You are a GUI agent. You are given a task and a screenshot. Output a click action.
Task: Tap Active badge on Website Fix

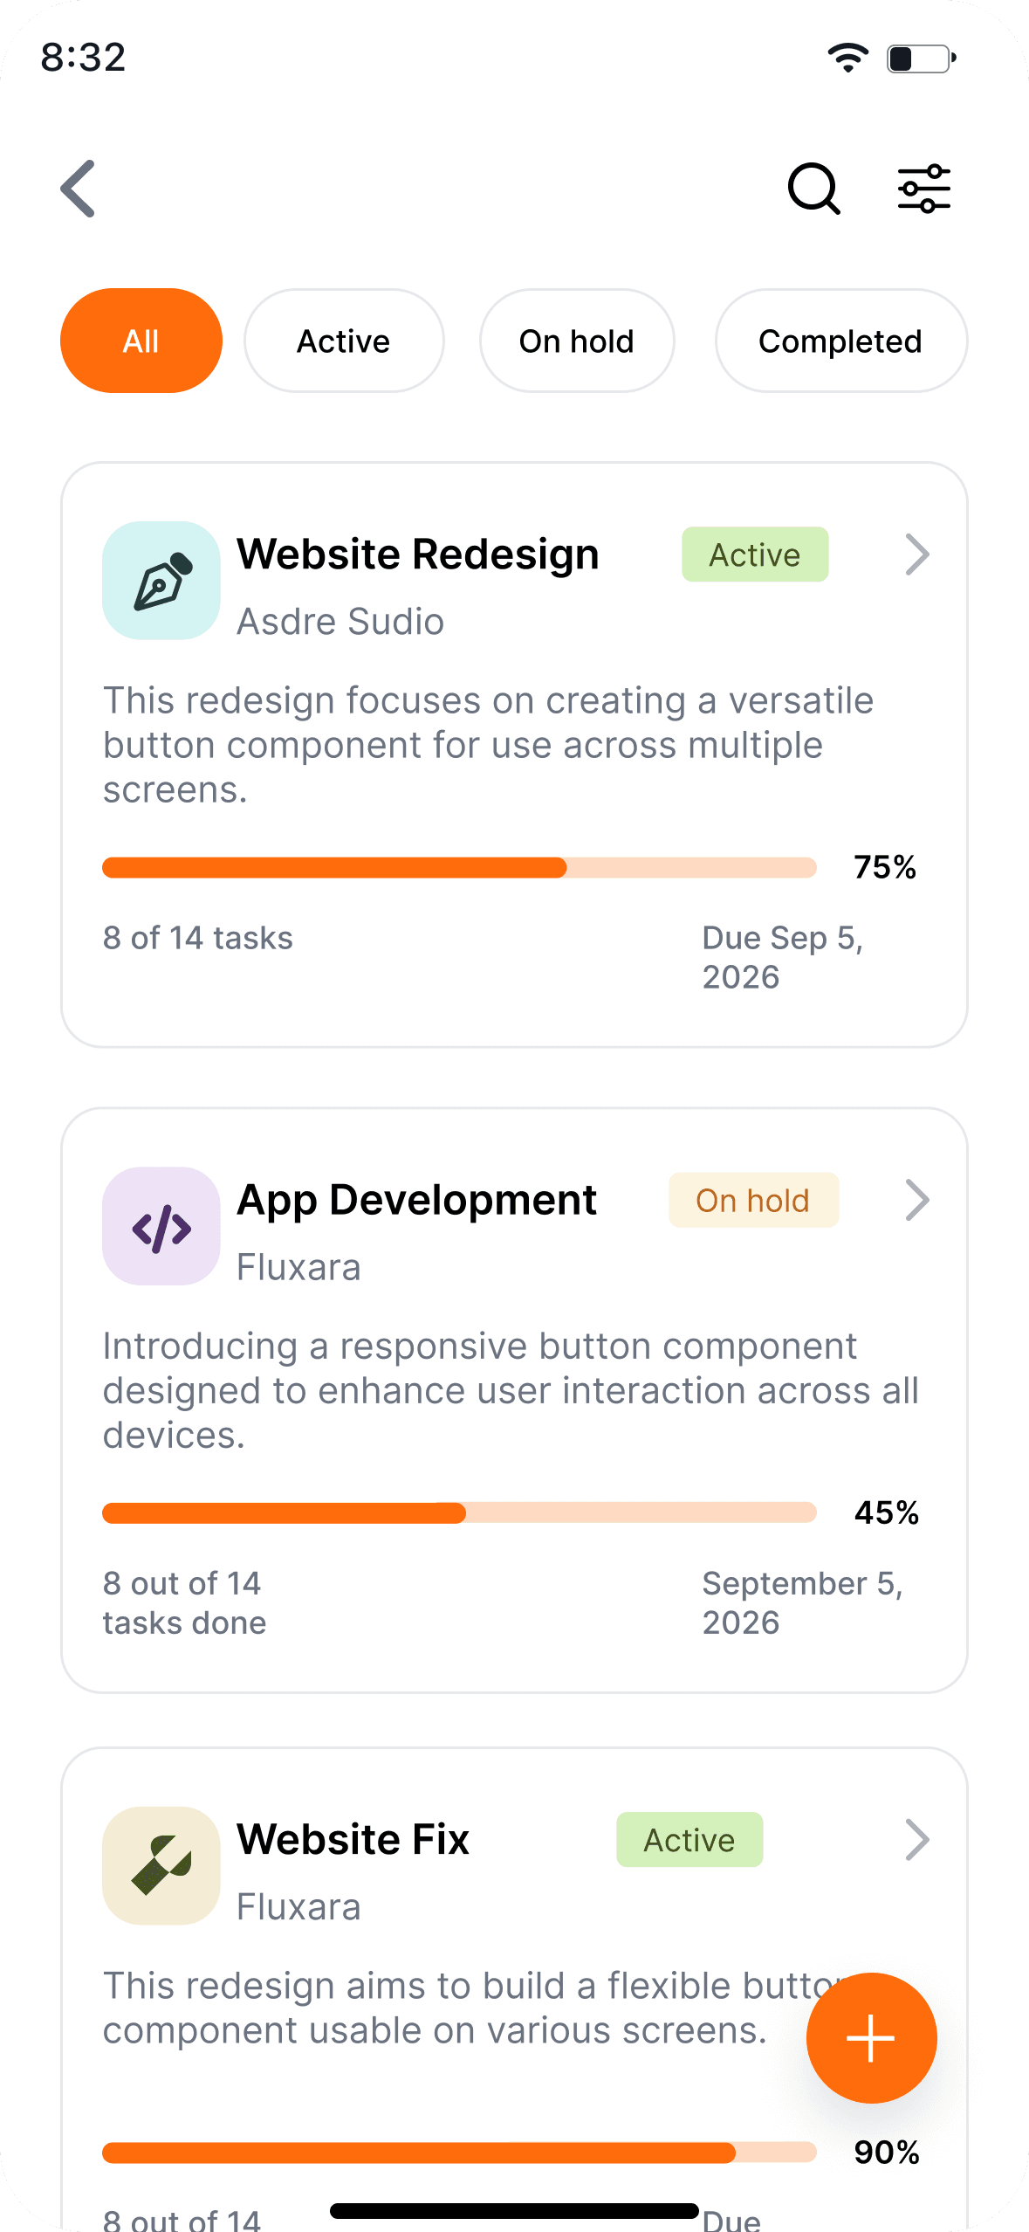point(689,1839)
